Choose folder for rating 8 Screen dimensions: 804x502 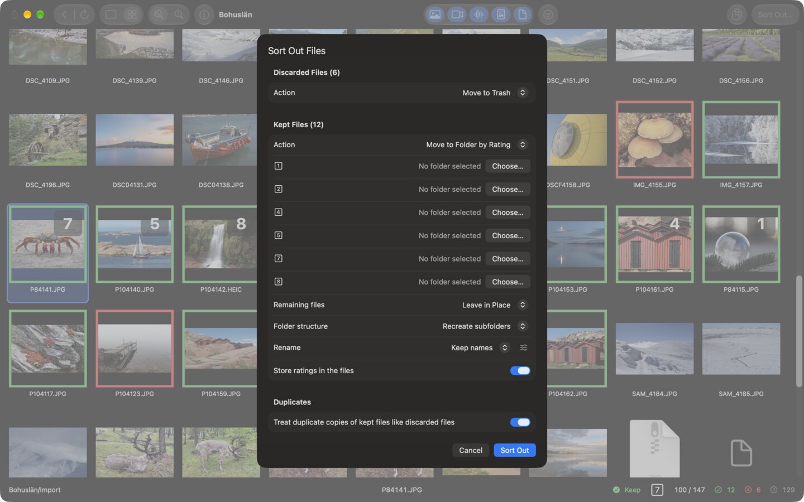click(508, 282)
